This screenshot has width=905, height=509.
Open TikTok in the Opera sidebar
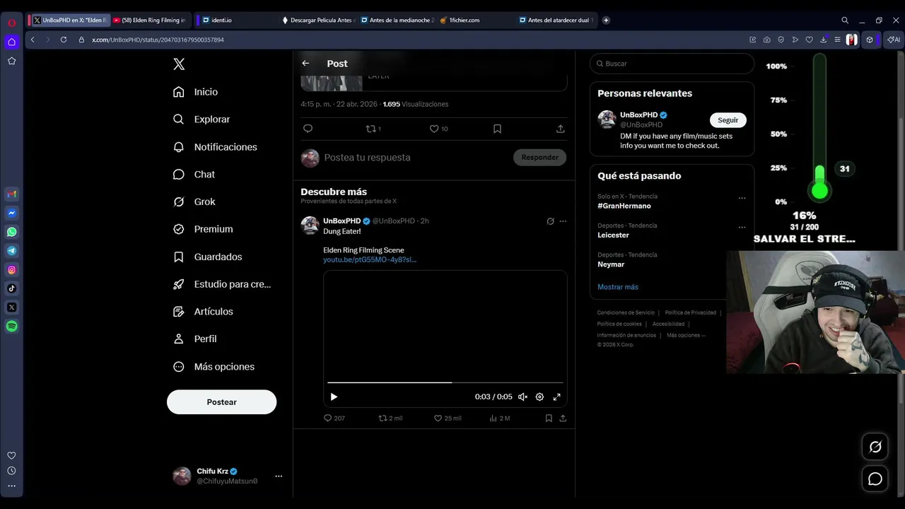[12, 288]
